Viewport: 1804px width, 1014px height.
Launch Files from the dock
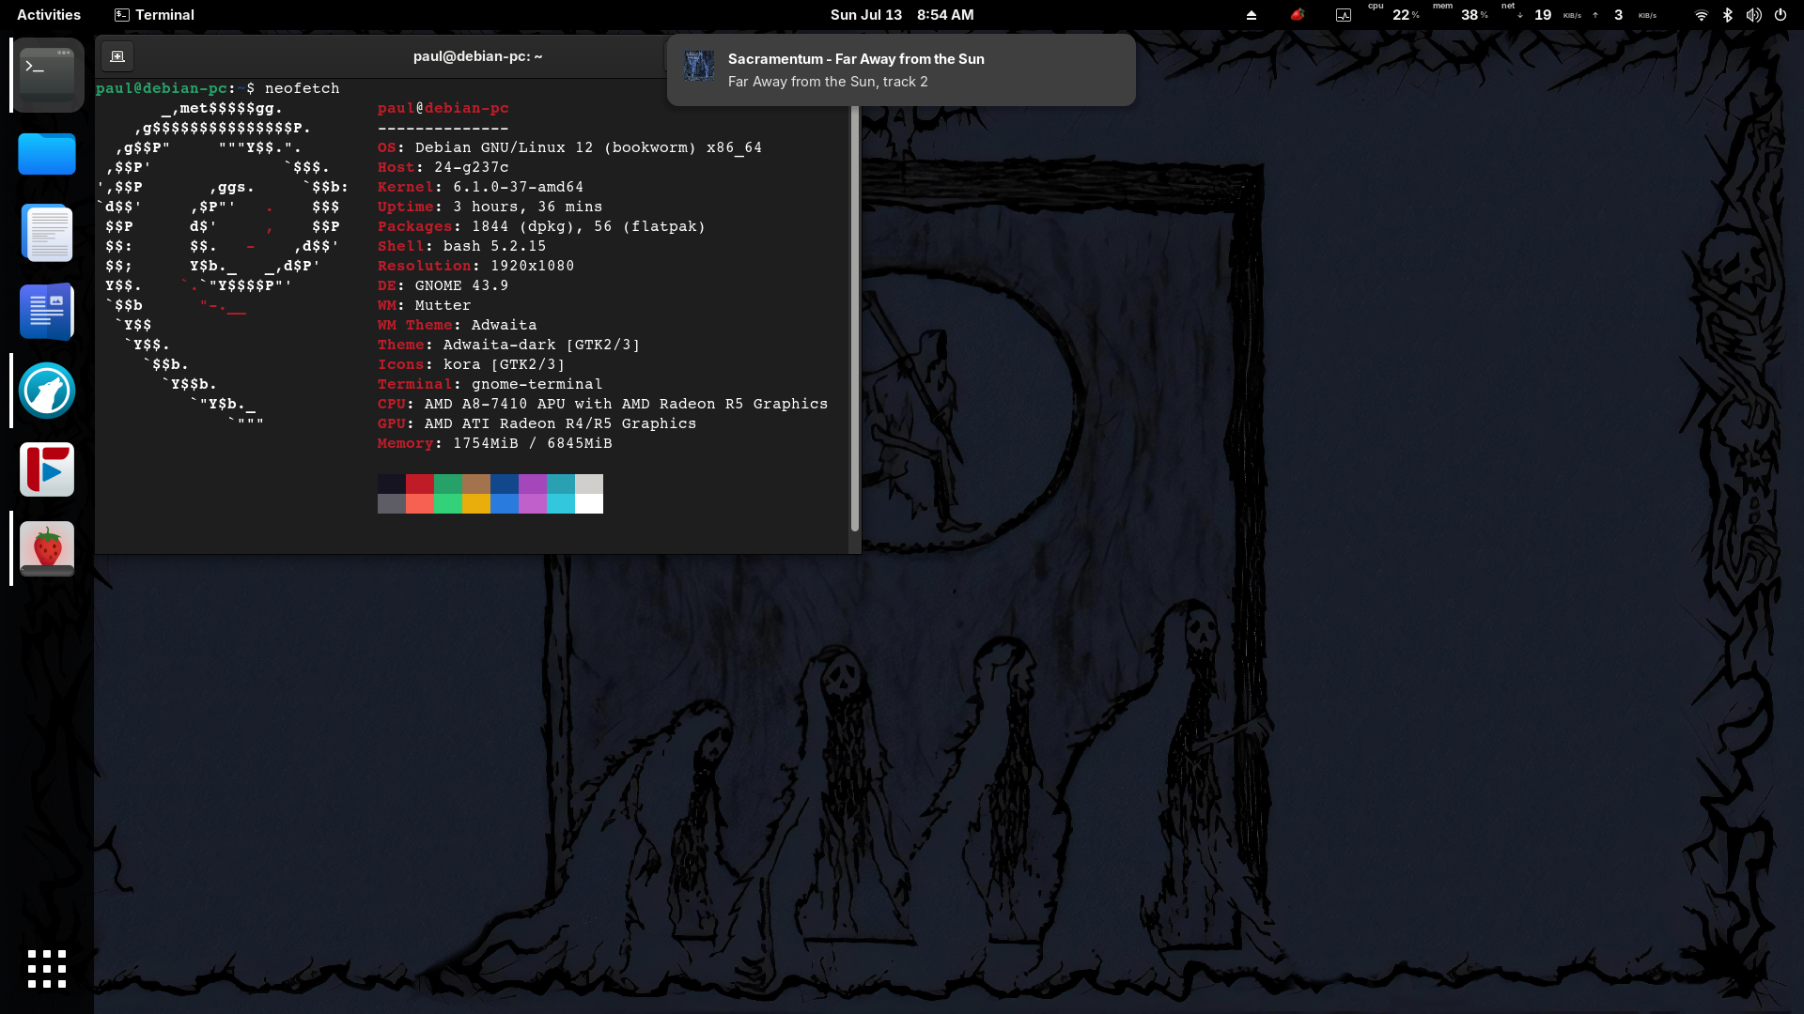(47, 154)
